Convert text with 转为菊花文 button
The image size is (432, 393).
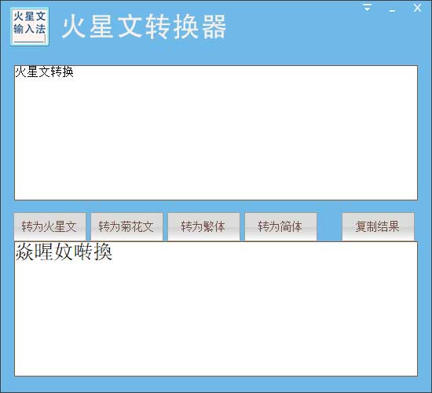126,226
